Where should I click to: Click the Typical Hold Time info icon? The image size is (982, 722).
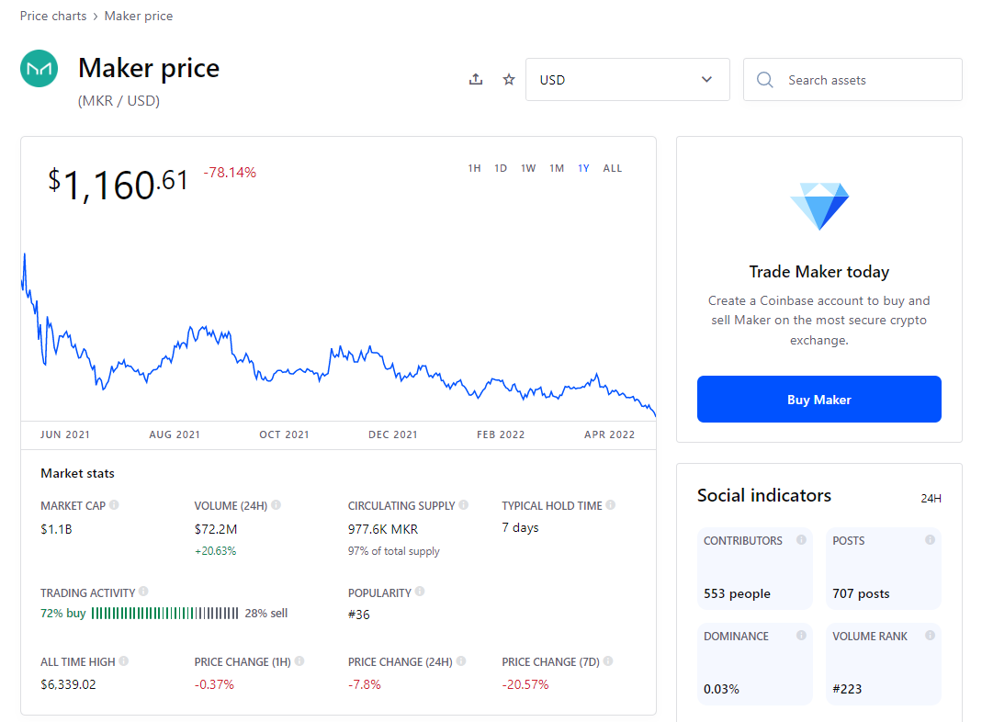point(611,504)
